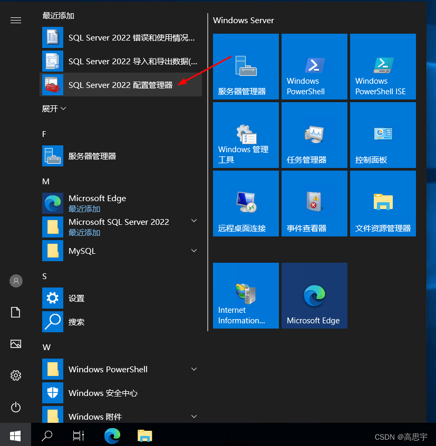The image size is (436, 446).
Task: Open the 搜索 app entry
Action: [121, 322]
